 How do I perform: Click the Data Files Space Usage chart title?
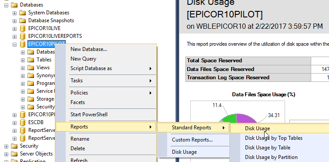(264, 94)
